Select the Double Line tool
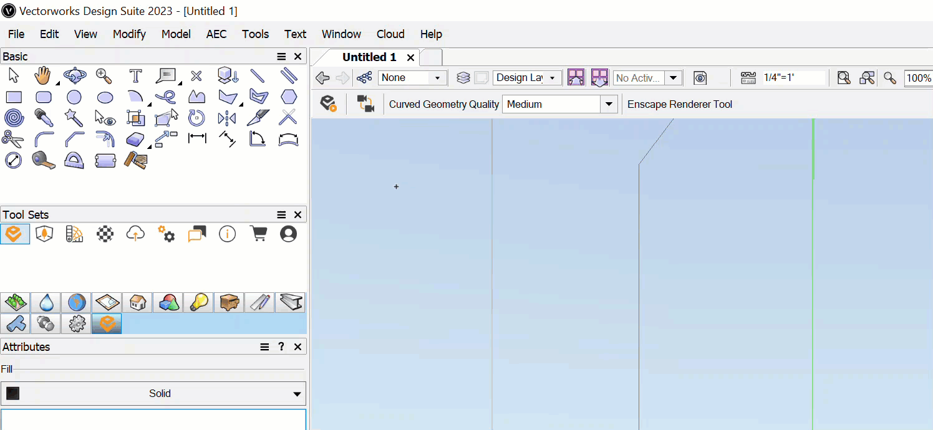This screenshot has height=430, width=933. (x=288, y=76)
